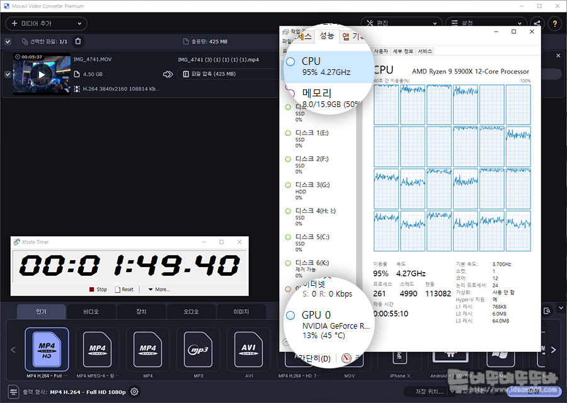Click Stop in XNote Timer
The width and height of the screenshot is (567, 403).
point(98,290)
